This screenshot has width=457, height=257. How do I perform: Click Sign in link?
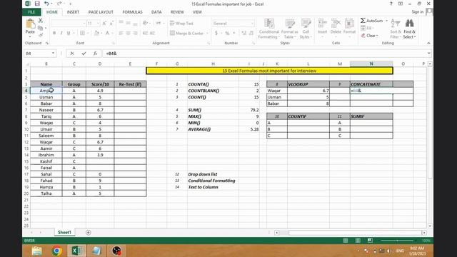417,12
